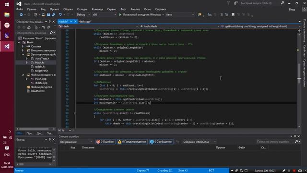The image size is (307, 173).
Task: Pin the Solution Explorer panel
Action: 50,22
